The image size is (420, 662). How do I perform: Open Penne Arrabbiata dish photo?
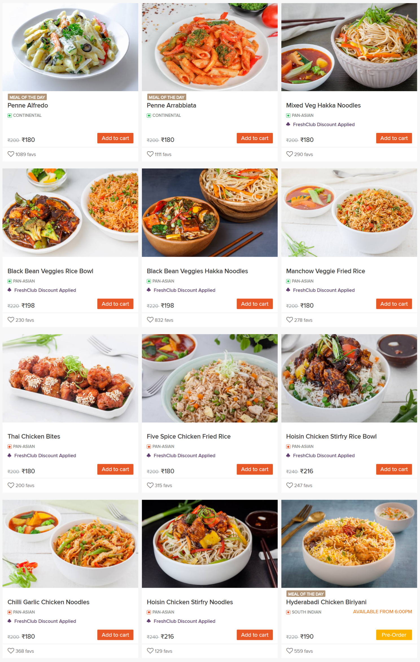pyautogui.click(x=210, y=47)
